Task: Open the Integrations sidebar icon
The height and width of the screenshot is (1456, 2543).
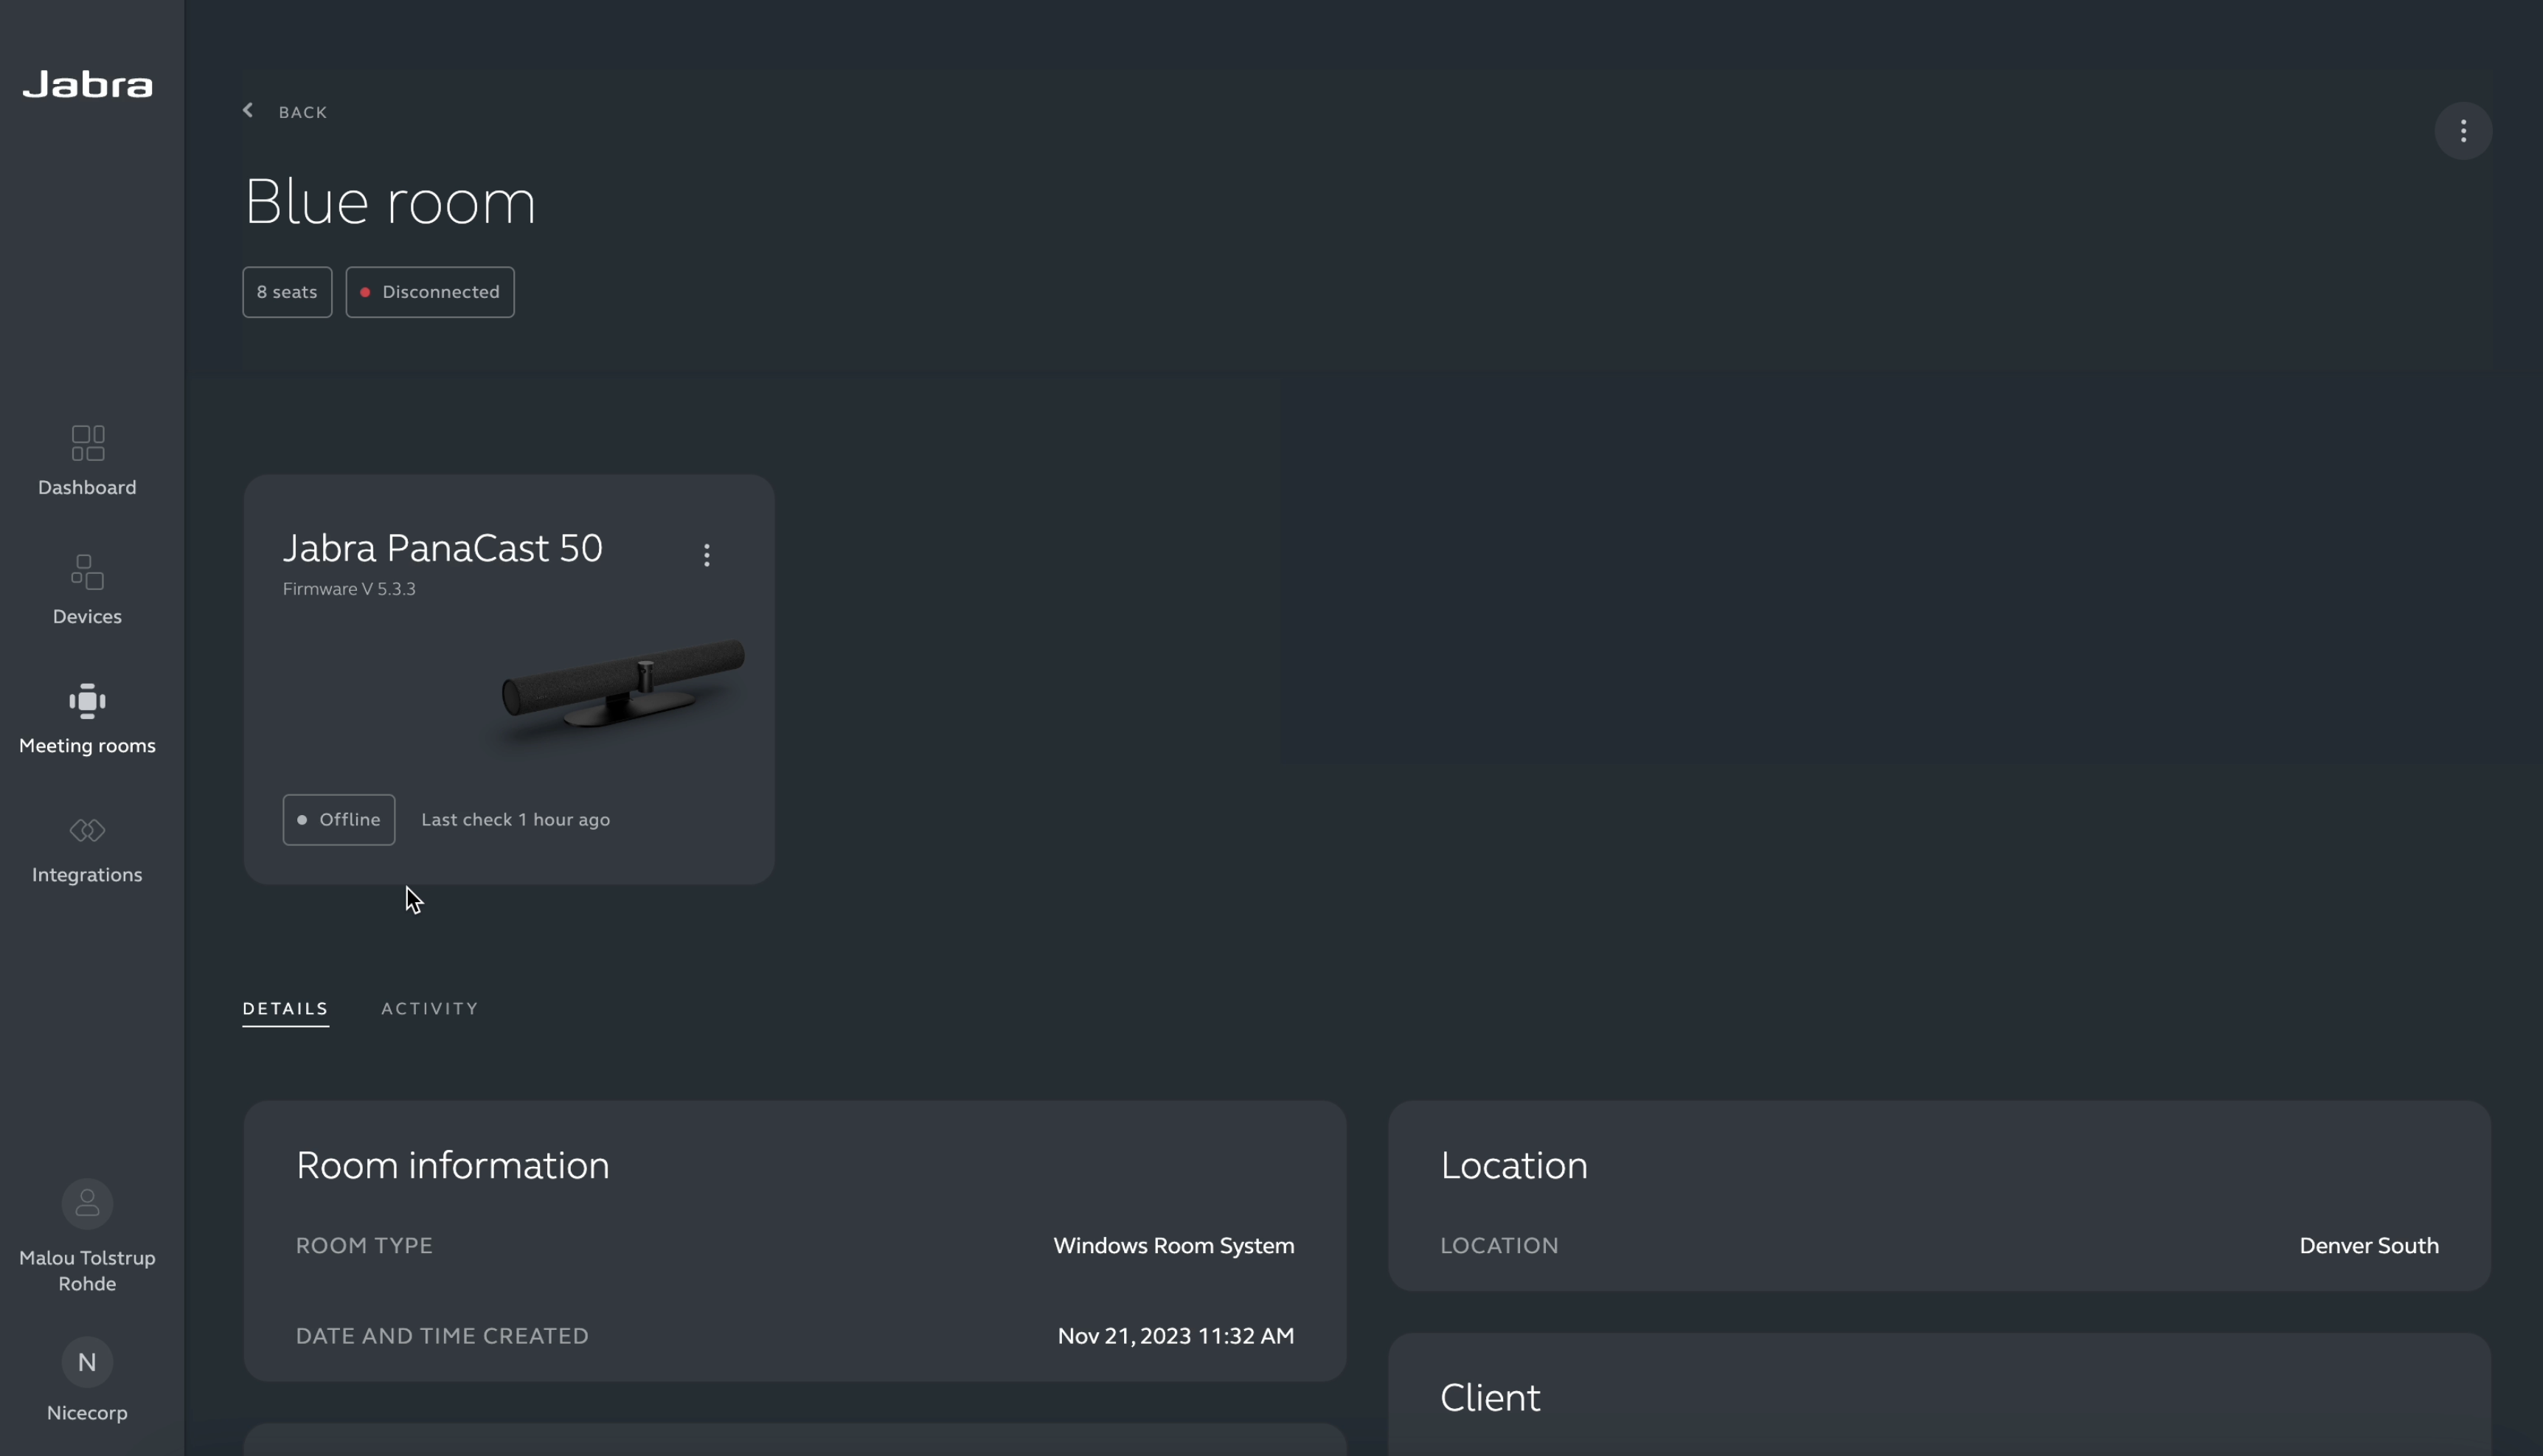Action: [88, 830]
